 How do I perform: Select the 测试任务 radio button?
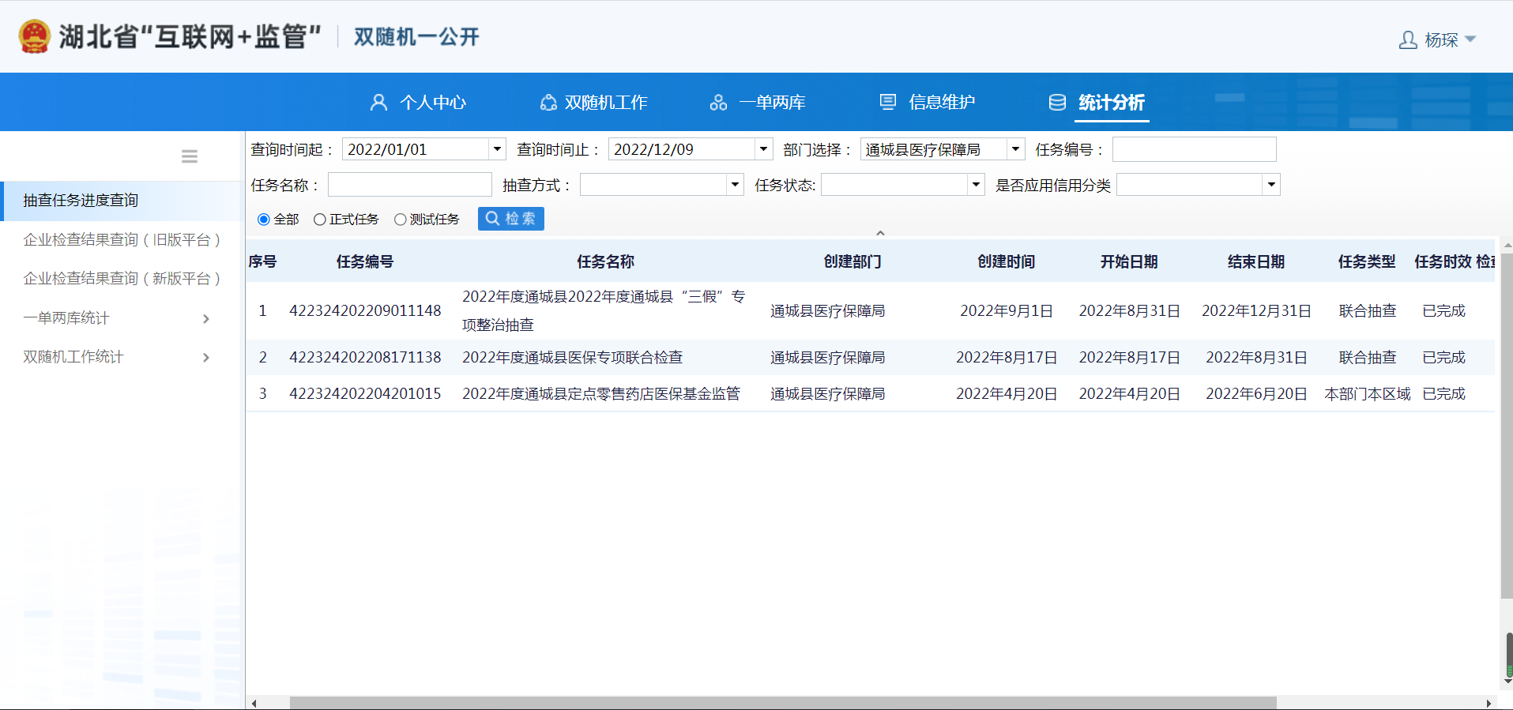[401, 220]
